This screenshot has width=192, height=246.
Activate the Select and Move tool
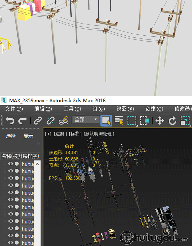tap(159, 120)
